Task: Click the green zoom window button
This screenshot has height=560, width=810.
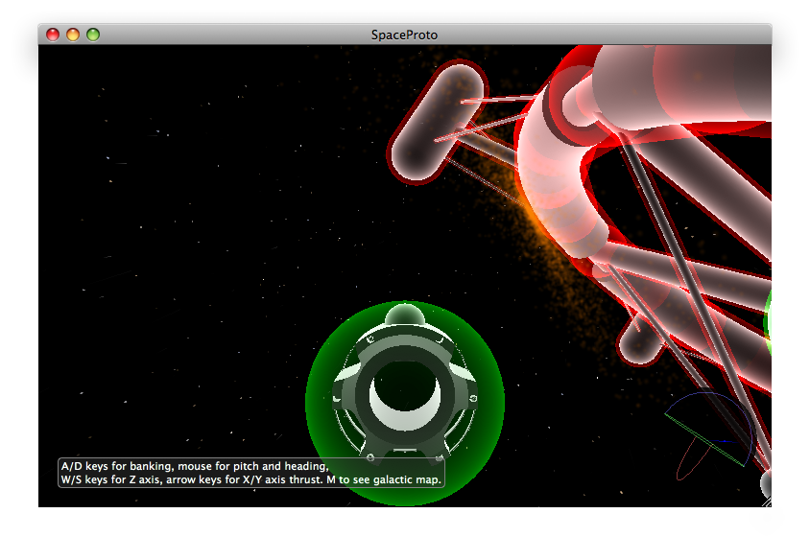Action: tap(93, 35)
